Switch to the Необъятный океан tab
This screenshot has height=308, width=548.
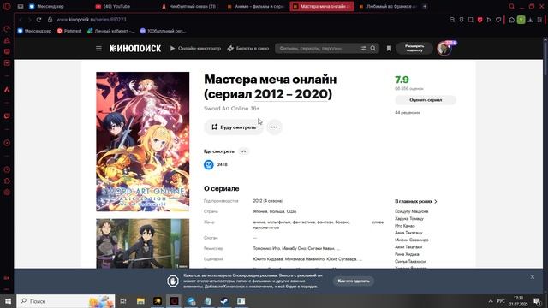coord(190,6)
